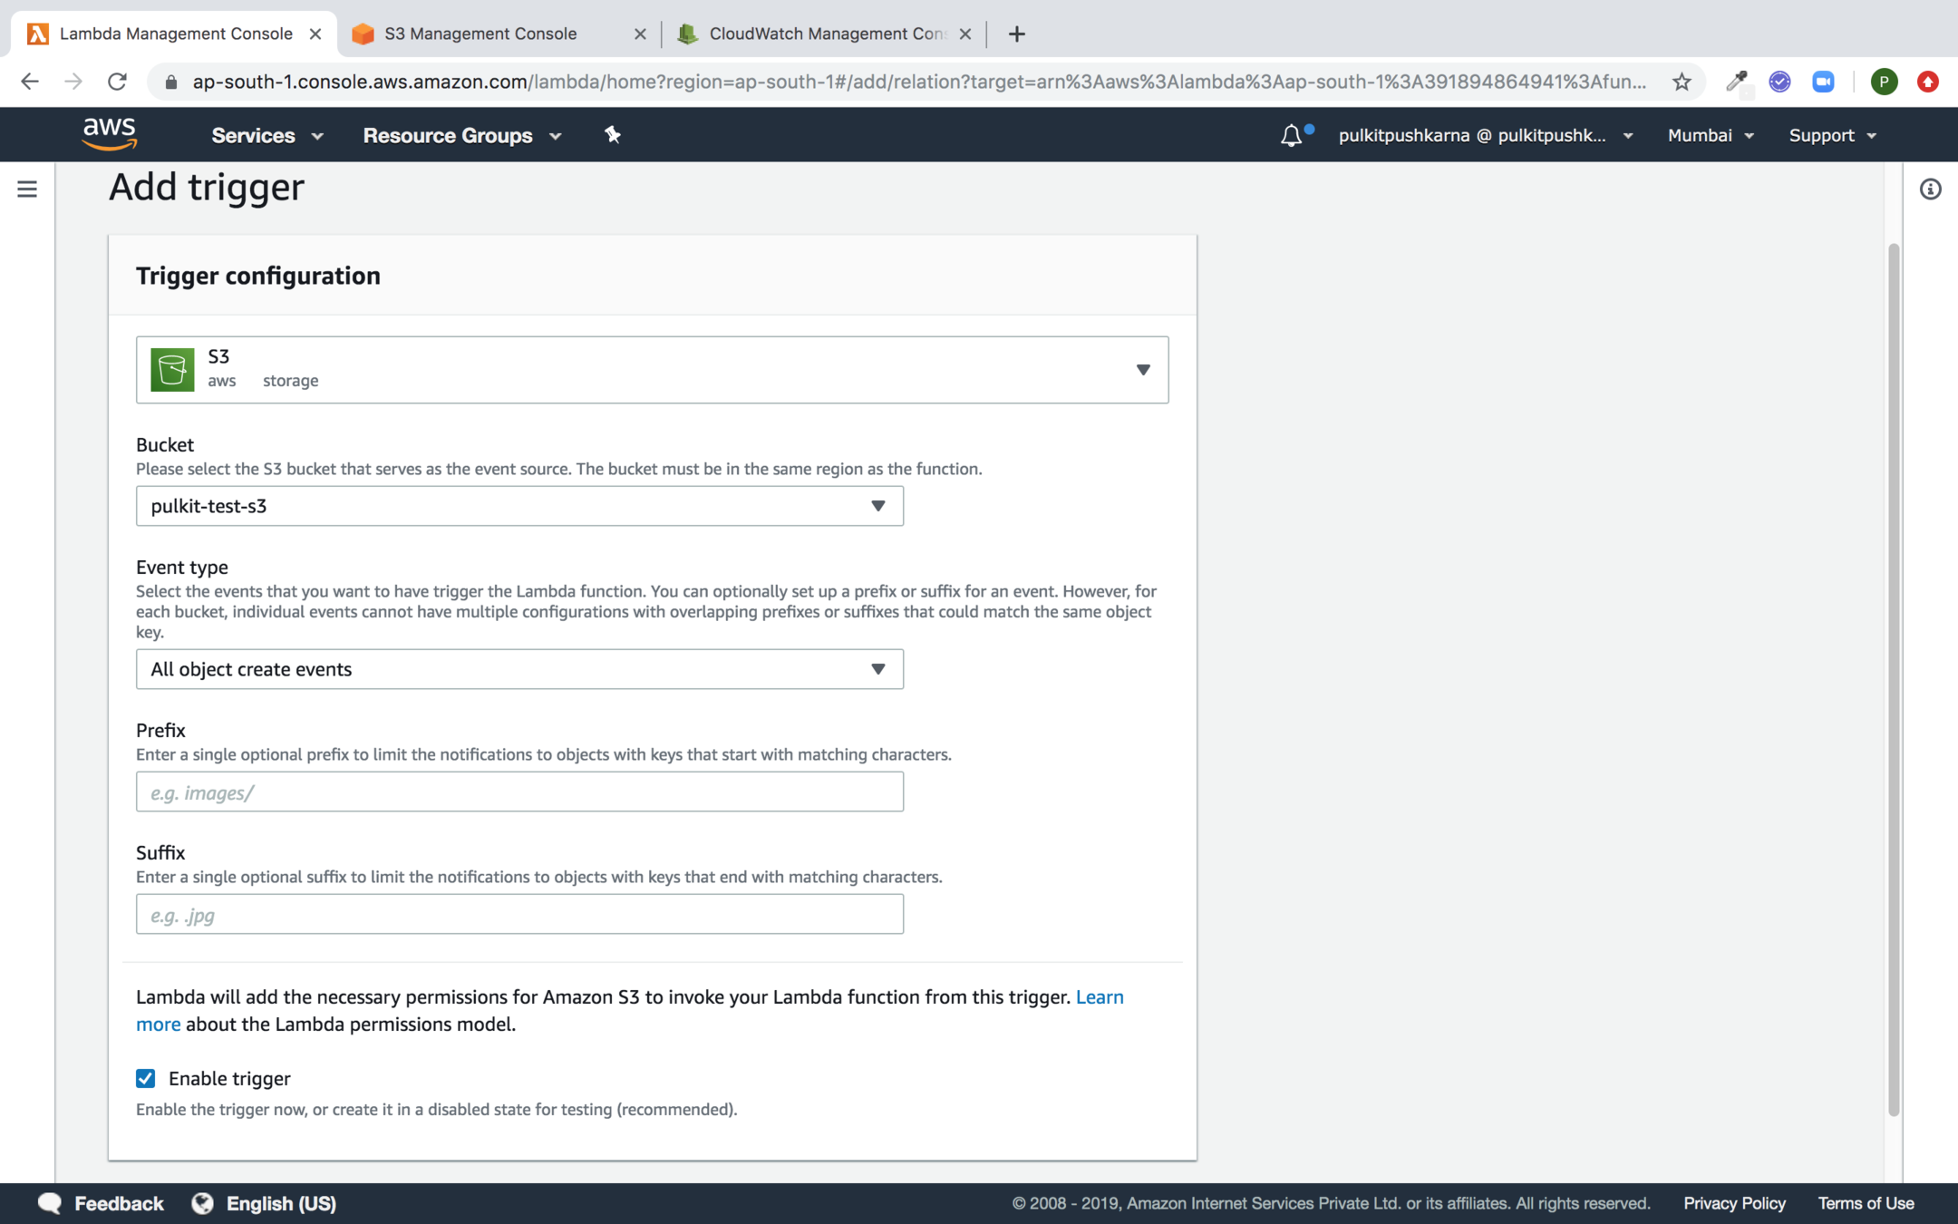Image resolution: width=1958 pixels, height=1224 pixels.
Task: Switch to S3 Management Console tab
Action: [x=480, y=34]
